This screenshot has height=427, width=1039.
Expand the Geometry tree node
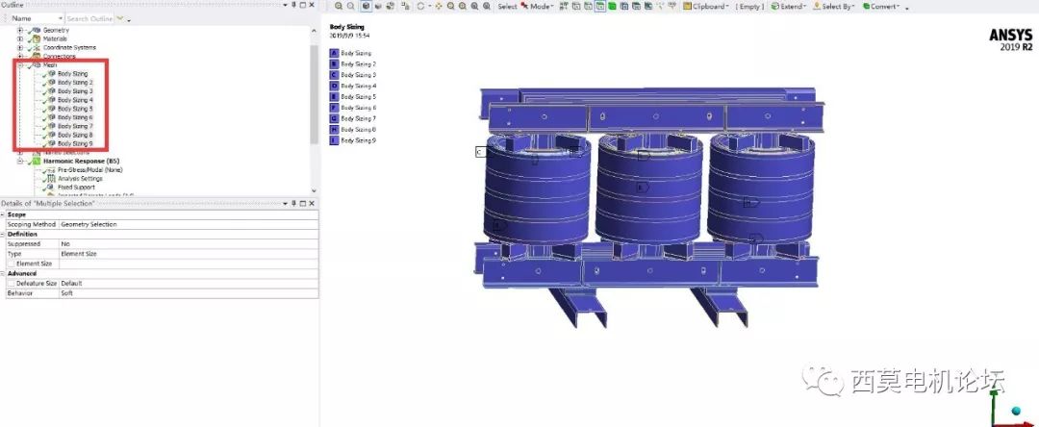click(x=20, y=30)
